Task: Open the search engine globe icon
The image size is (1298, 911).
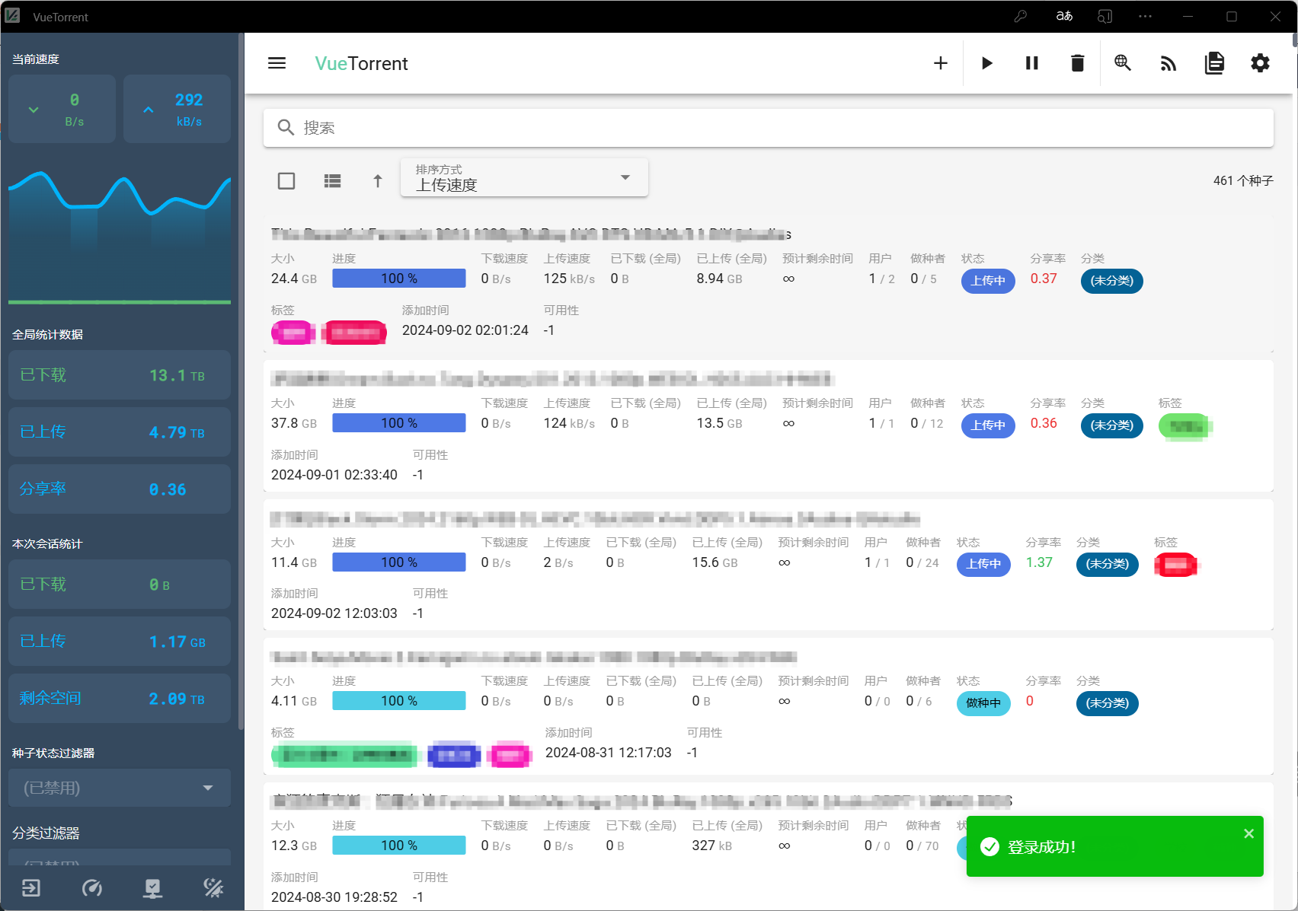Action: (1123, 63)
